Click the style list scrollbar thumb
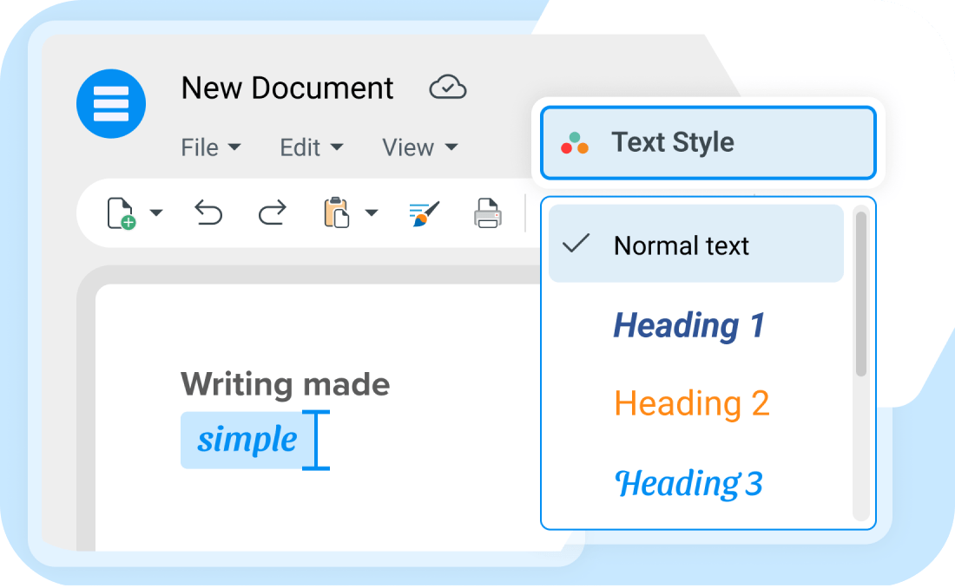The width and height of the screenshot is (955, 588). click(860, 294)
